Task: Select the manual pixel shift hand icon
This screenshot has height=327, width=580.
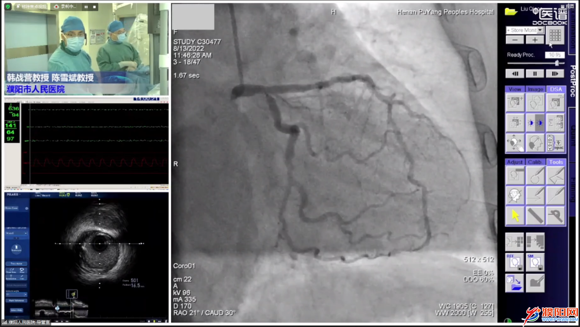Action: pyautogui.click(x=515, y=143)
